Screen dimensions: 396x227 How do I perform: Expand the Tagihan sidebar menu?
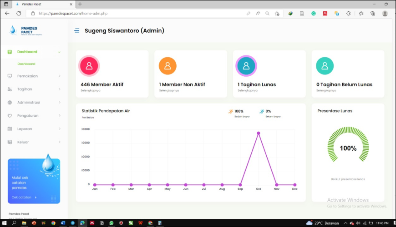click(25, 89)
